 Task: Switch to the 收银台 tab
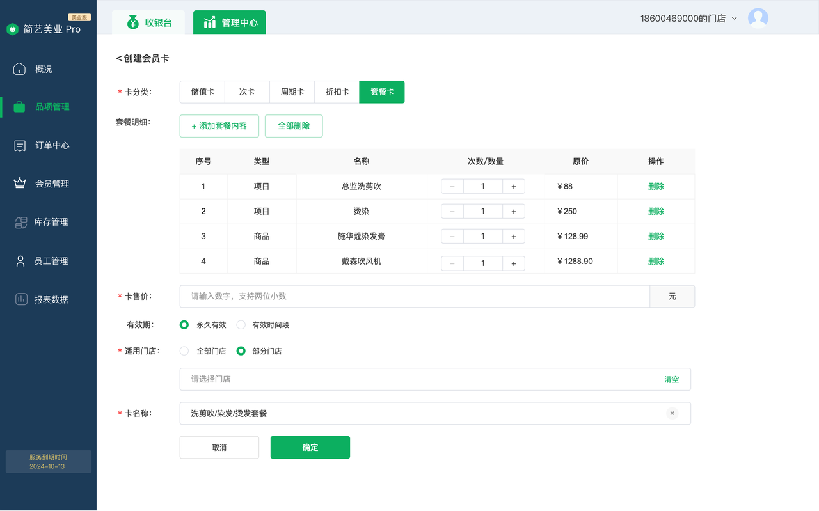[x=149, y=22]
